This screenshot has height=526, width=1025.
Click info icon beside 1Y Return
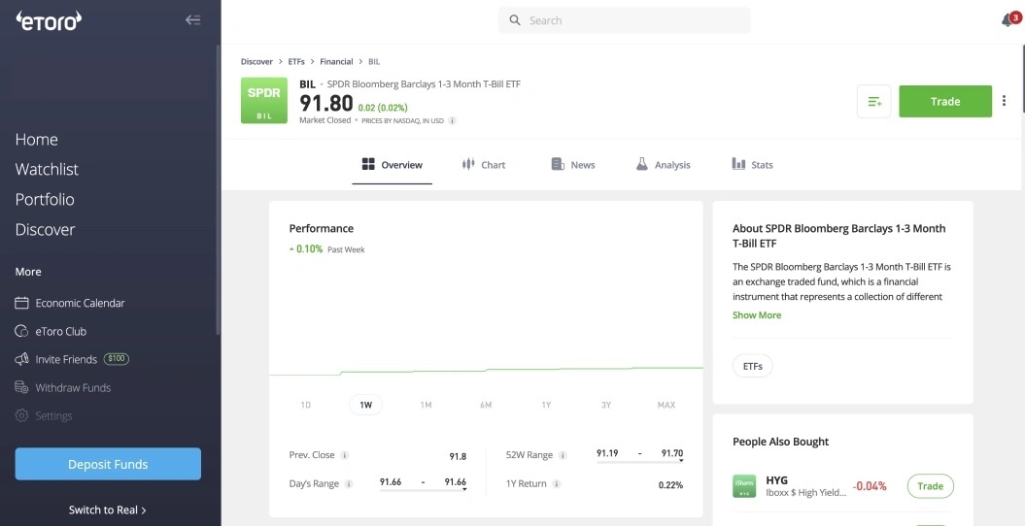click(x=557, y=484)
